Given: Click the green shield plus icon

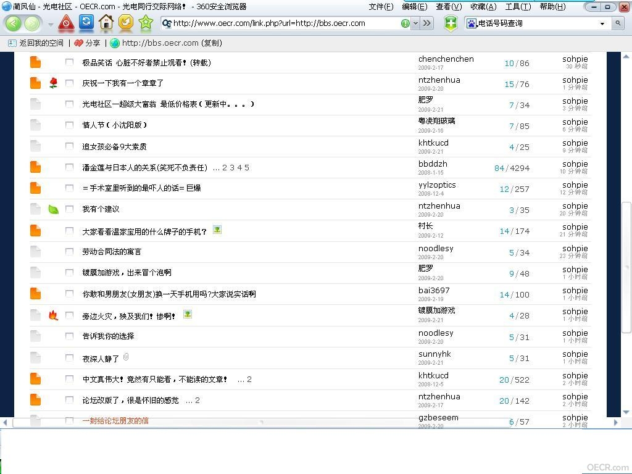Looking at the screenshot, I should (451, 23).
